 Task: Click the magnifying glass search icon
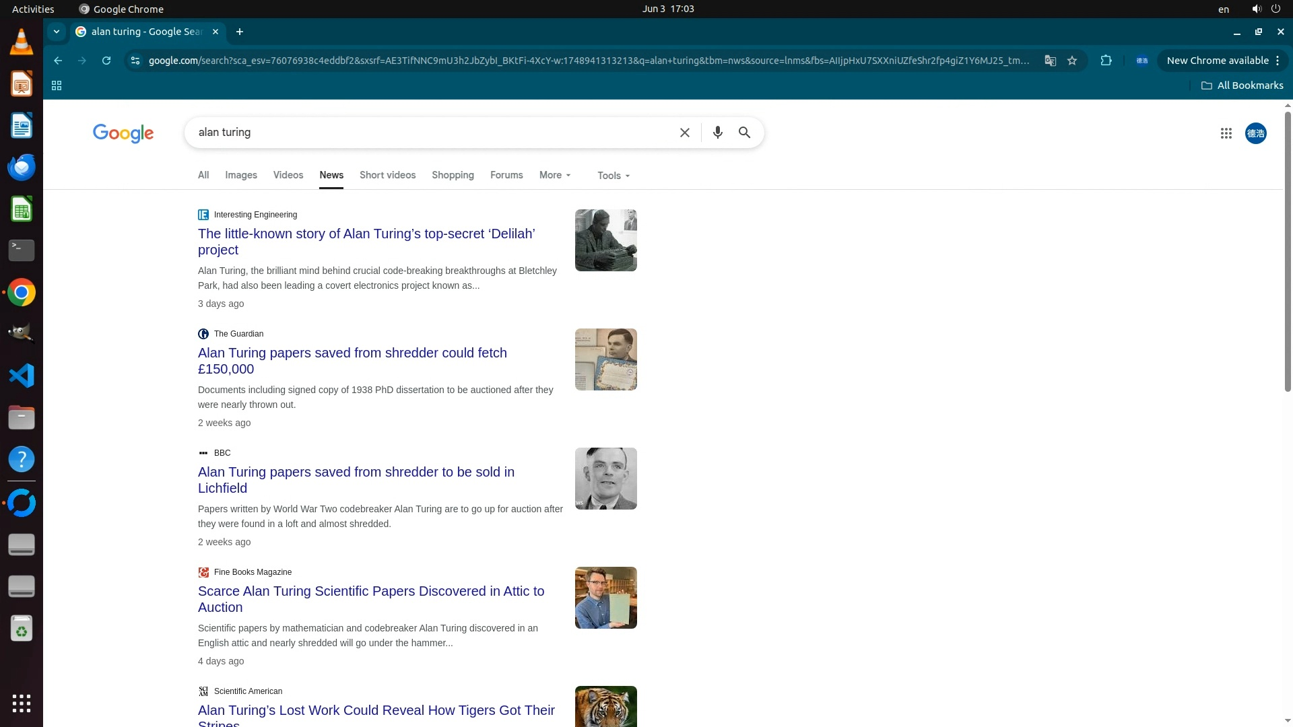pos(744,133)
